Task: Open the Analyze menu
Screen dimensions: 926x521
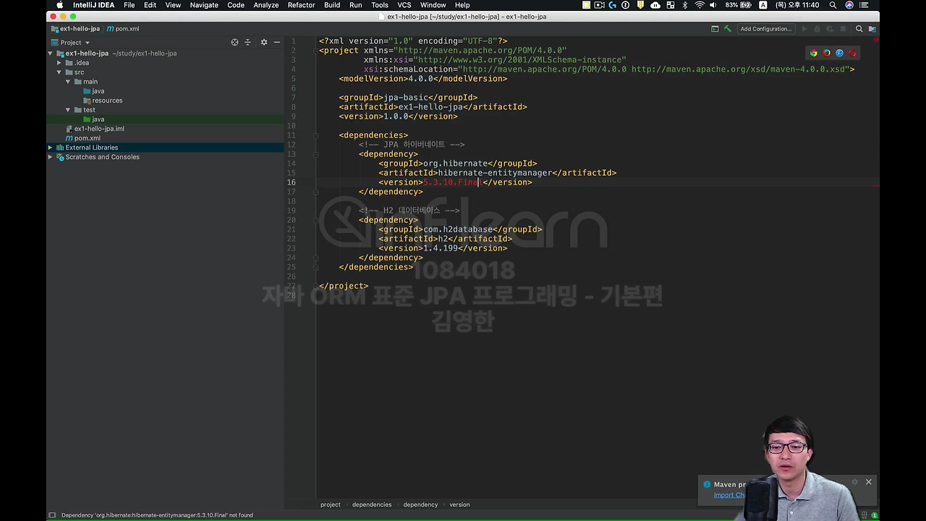Action: click(266, 5)
